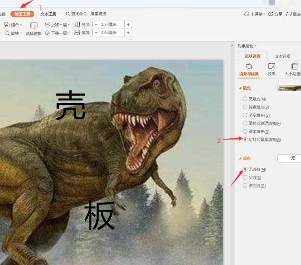Click the scroll-up arrow of slide scrollbar
Screen dimensions: 301x265
[x=232, y=46]
